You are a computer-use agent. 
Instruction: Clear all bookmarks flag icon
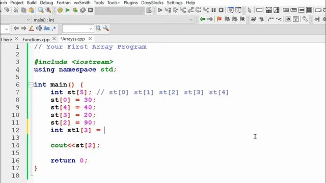click(242, 19)
